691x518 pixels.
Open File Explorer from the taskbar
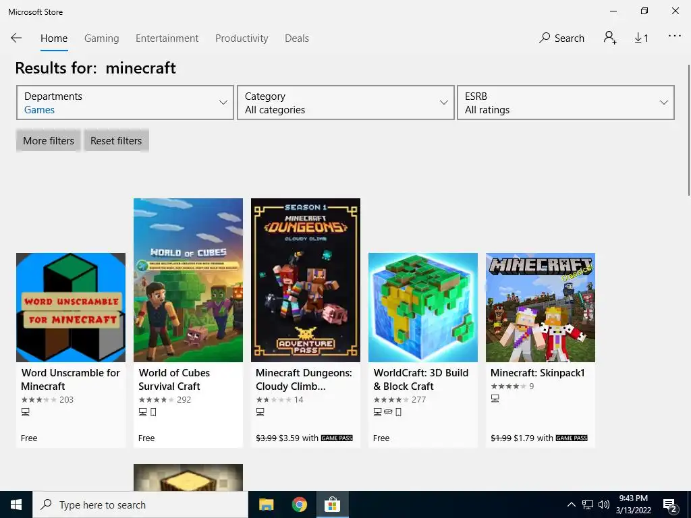pyautogui.click(x=266, y=505)
